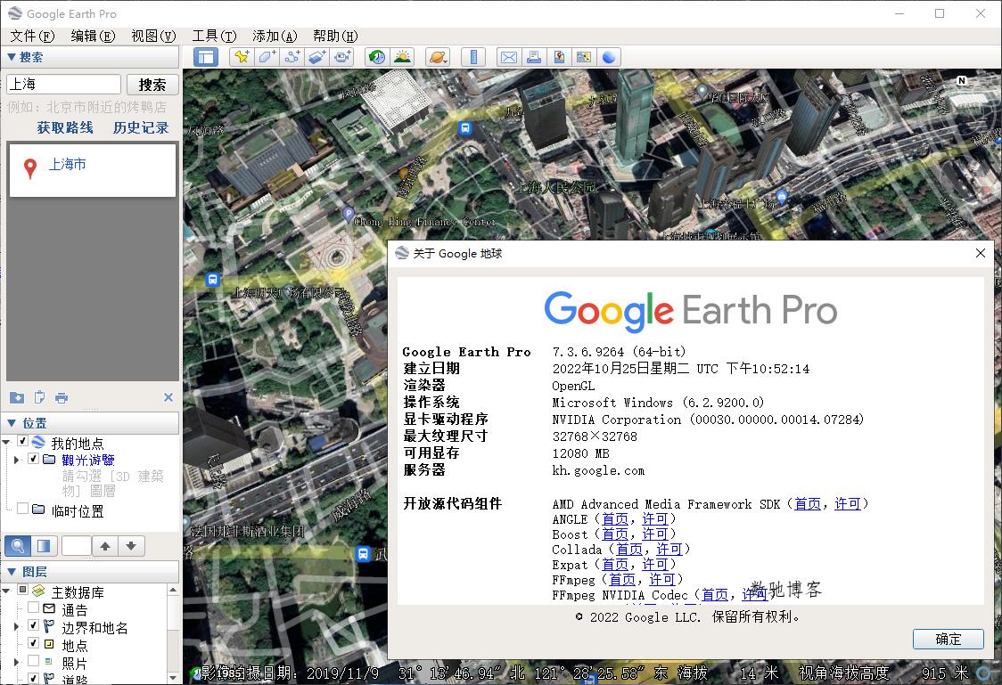
Task: Open the 视图(V) menu
Action: click(x=153, y=36)
